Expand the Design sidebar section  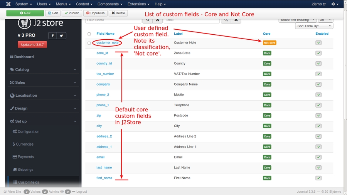[x=43, y=108]
